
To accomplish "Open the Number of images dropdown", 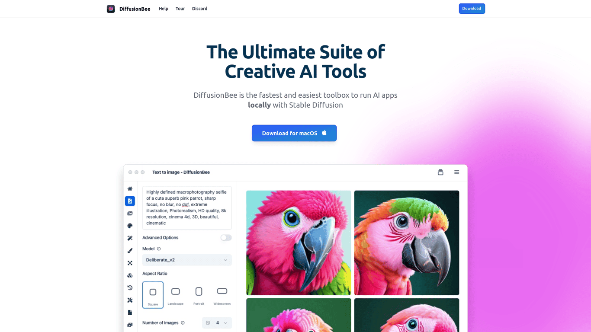I will pyautogui.click(x=217, y=323).
